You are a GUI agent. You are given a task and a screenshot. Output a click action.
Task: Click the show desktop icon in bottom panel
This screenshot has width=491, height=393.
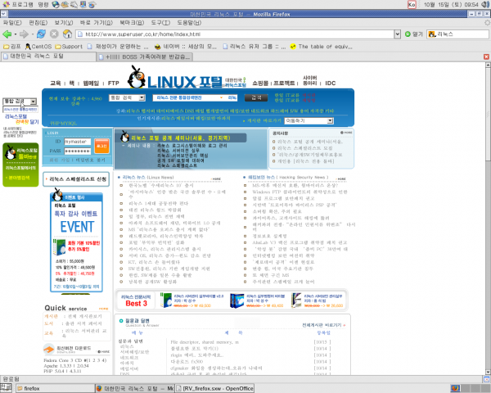[6, 389]
